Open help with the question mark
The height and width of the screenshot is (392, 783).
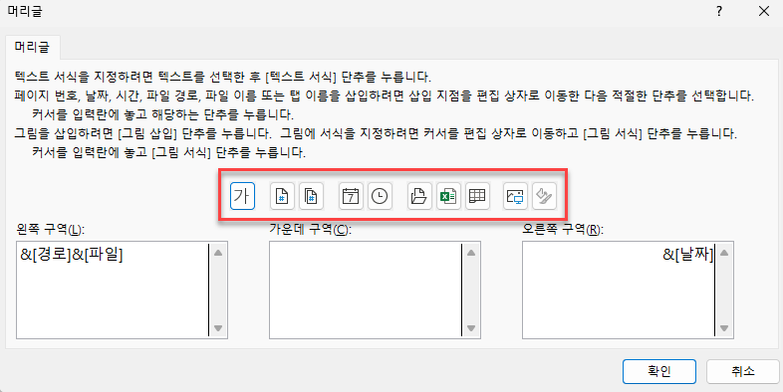point(719,12)
